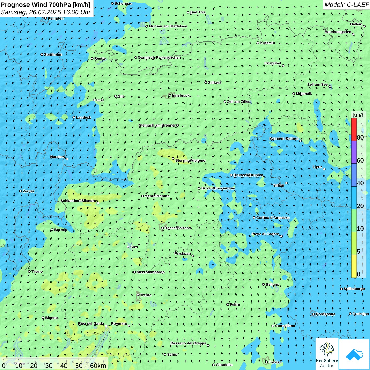Screen dimensions: 370x370
Task: Click the Spilimbergo label
Action: (x=354, y=289)
